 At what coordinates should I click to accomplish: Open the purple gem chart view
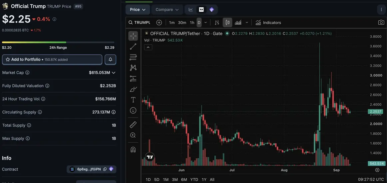211,10
